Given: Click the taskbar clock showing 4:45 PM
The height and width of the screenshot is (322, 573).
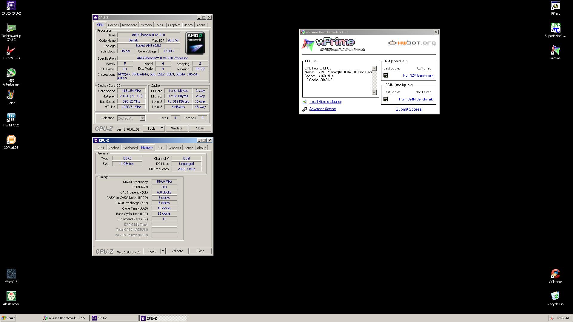Looking at the screenshot, I should 563,318.
